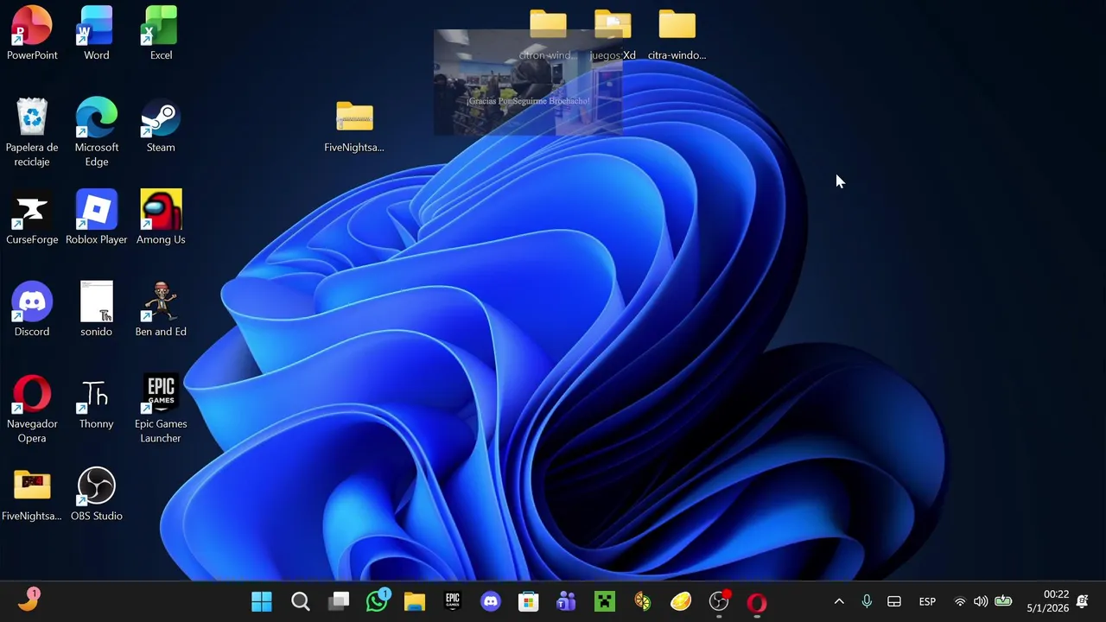The height and width of the screenshot is (622, 1106).
Task: Open the Excel desktop shortcut
Action: tap(161, 33)
